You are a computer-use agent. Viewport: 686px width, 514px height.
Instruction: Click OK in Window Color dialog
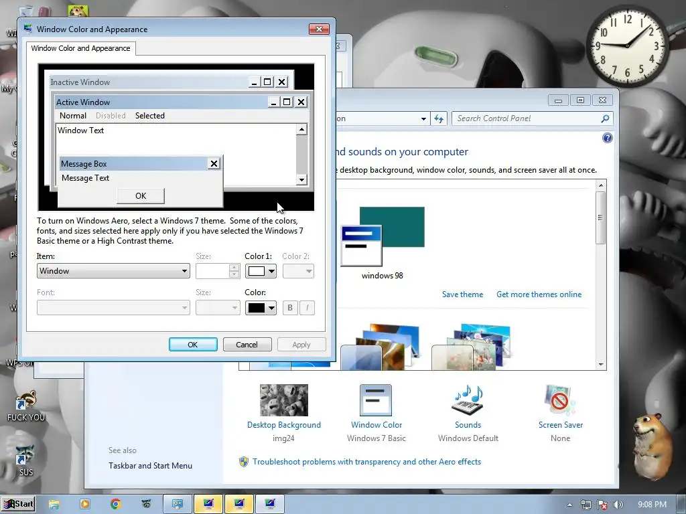pyautogui.click(x=193, y=345)
